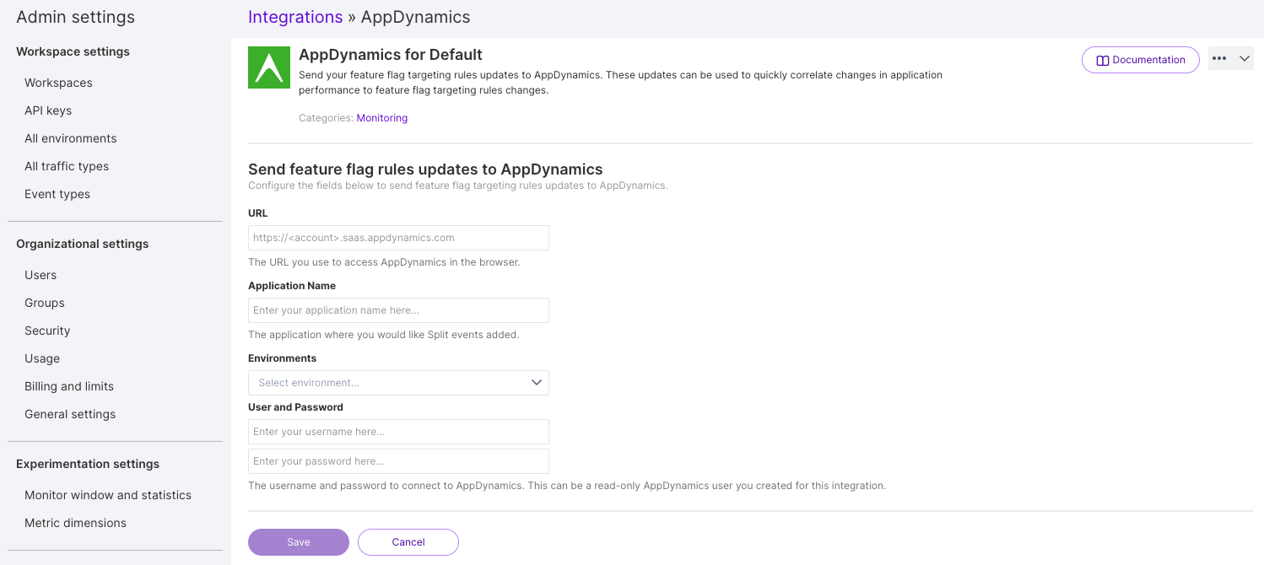Save the AppDynamics integration settings
The width and height of the screenshot is (1264, 565).
(x=299, y=542)
